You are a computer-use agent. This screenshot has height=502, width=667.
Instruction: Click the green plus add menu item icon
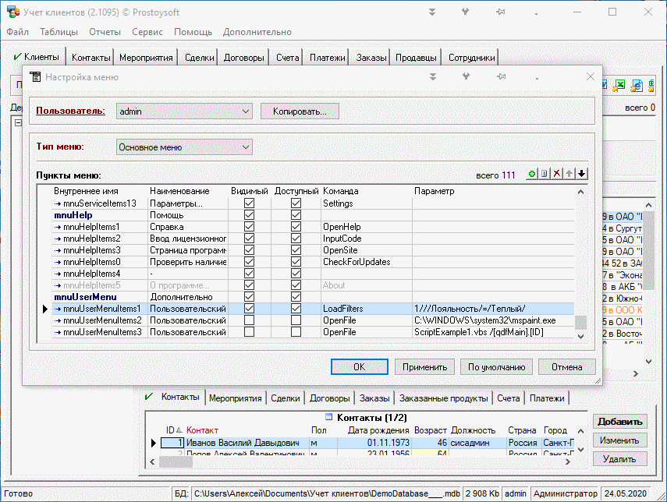pyautogui.click(x=533, y=174)
